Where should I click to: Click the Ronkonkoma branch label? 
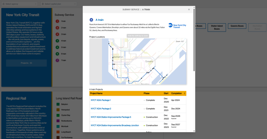pyautogui.click(x=66, y=121)
